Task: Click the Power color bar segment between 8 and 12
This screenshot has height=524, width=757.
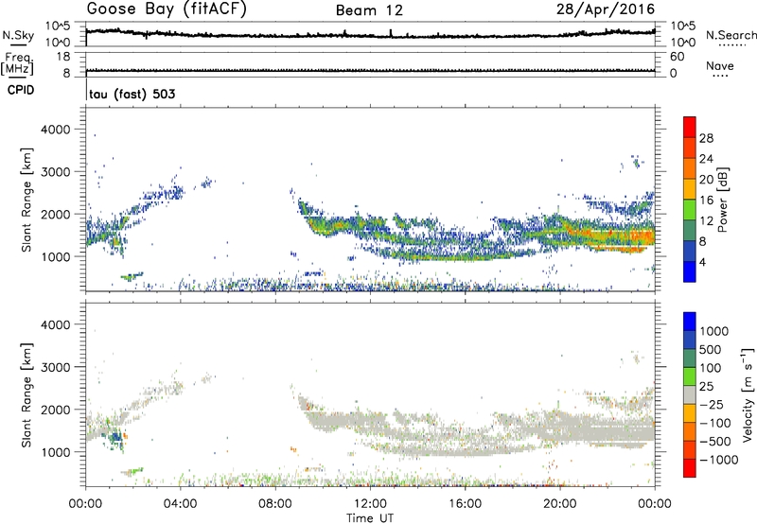Action: 690,230
